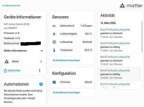The width and height of the screenshot is (144, 107).
Task: Open the three-dot device options menu
Action: tap(40, 70)
